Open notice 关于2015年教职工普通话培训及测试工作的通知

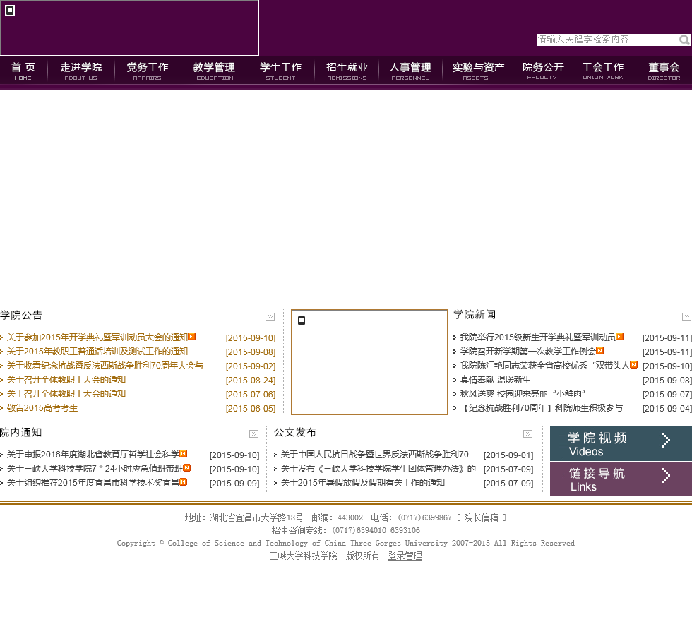coord(97,352)
